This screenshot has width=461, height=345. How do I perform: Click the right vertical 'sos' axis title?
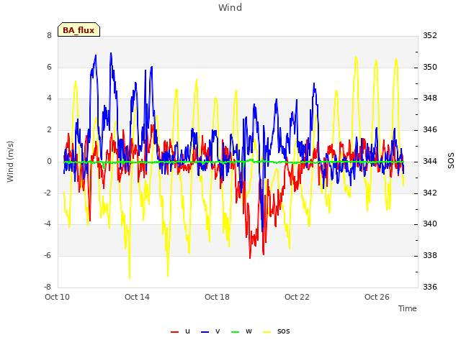pyautogui.click(x=451, y=161)
